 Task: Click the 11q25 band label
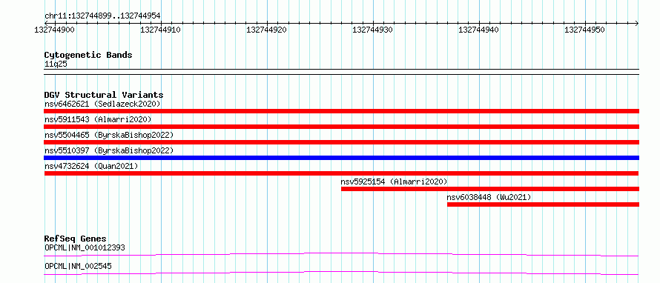(x=56, y=64)
